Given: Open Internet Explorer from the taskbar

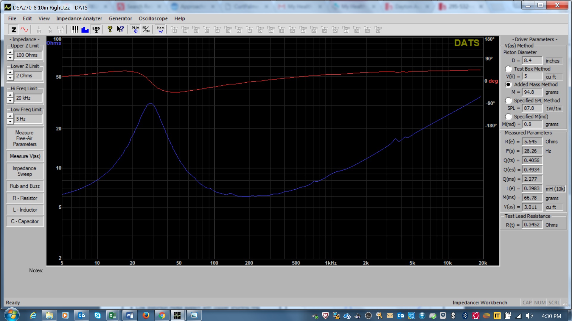Looking at the screenshot, I should [x=33, y=315].
